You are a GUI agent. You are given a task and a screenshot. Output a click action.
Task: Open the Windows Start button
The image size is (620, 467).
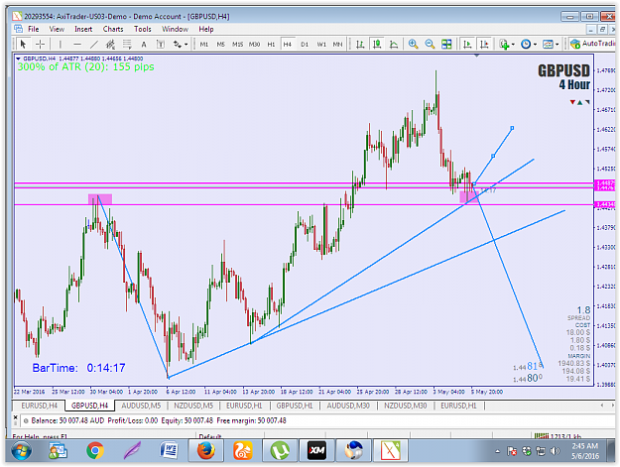[22, 451]
